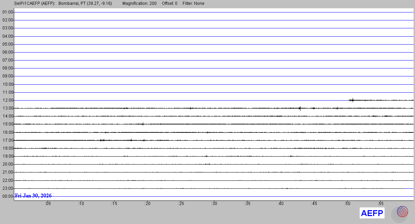
Task: Click the 00:00 hour label
Action: tap(8, 196)
